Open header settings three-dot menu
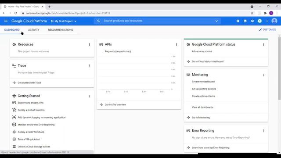 point(267,21)
